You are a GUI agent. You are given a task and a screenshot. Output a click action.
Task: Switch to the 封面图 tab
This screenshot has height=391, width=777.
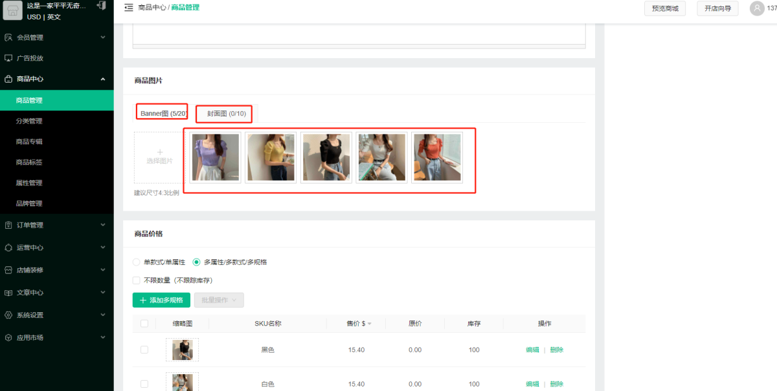tap(226, 114)
